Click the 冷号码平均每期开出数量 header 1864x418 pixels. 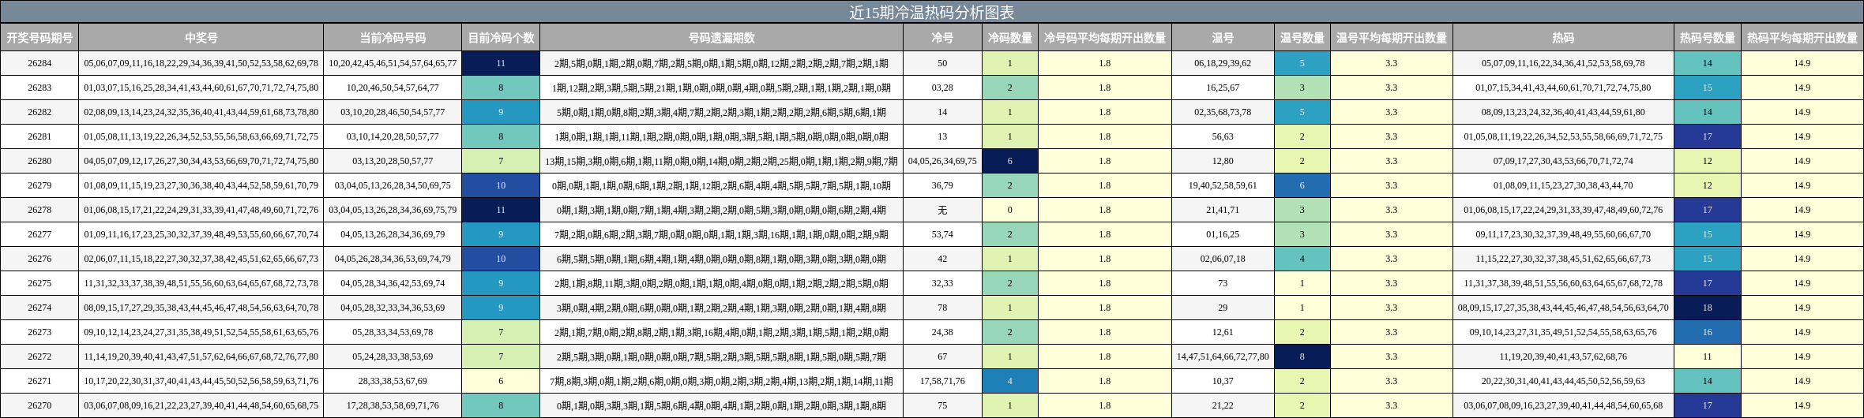1104,38
